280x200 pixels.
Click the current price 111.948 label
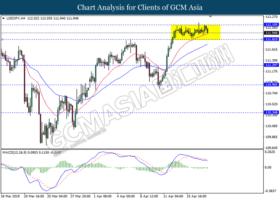point(271,33)
